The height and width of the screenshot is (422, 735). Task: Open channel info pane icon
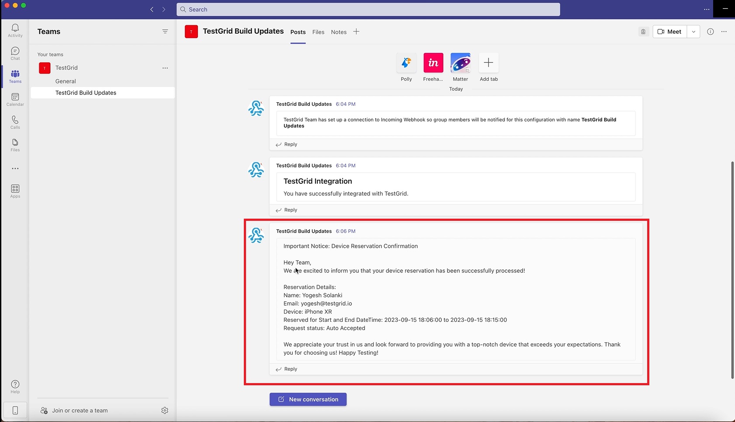(x=711, y=31)
